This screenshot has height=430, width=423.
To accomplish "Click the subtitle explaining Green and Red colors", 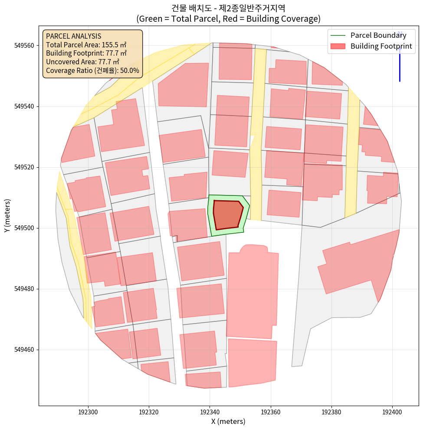I will [228, 19].
